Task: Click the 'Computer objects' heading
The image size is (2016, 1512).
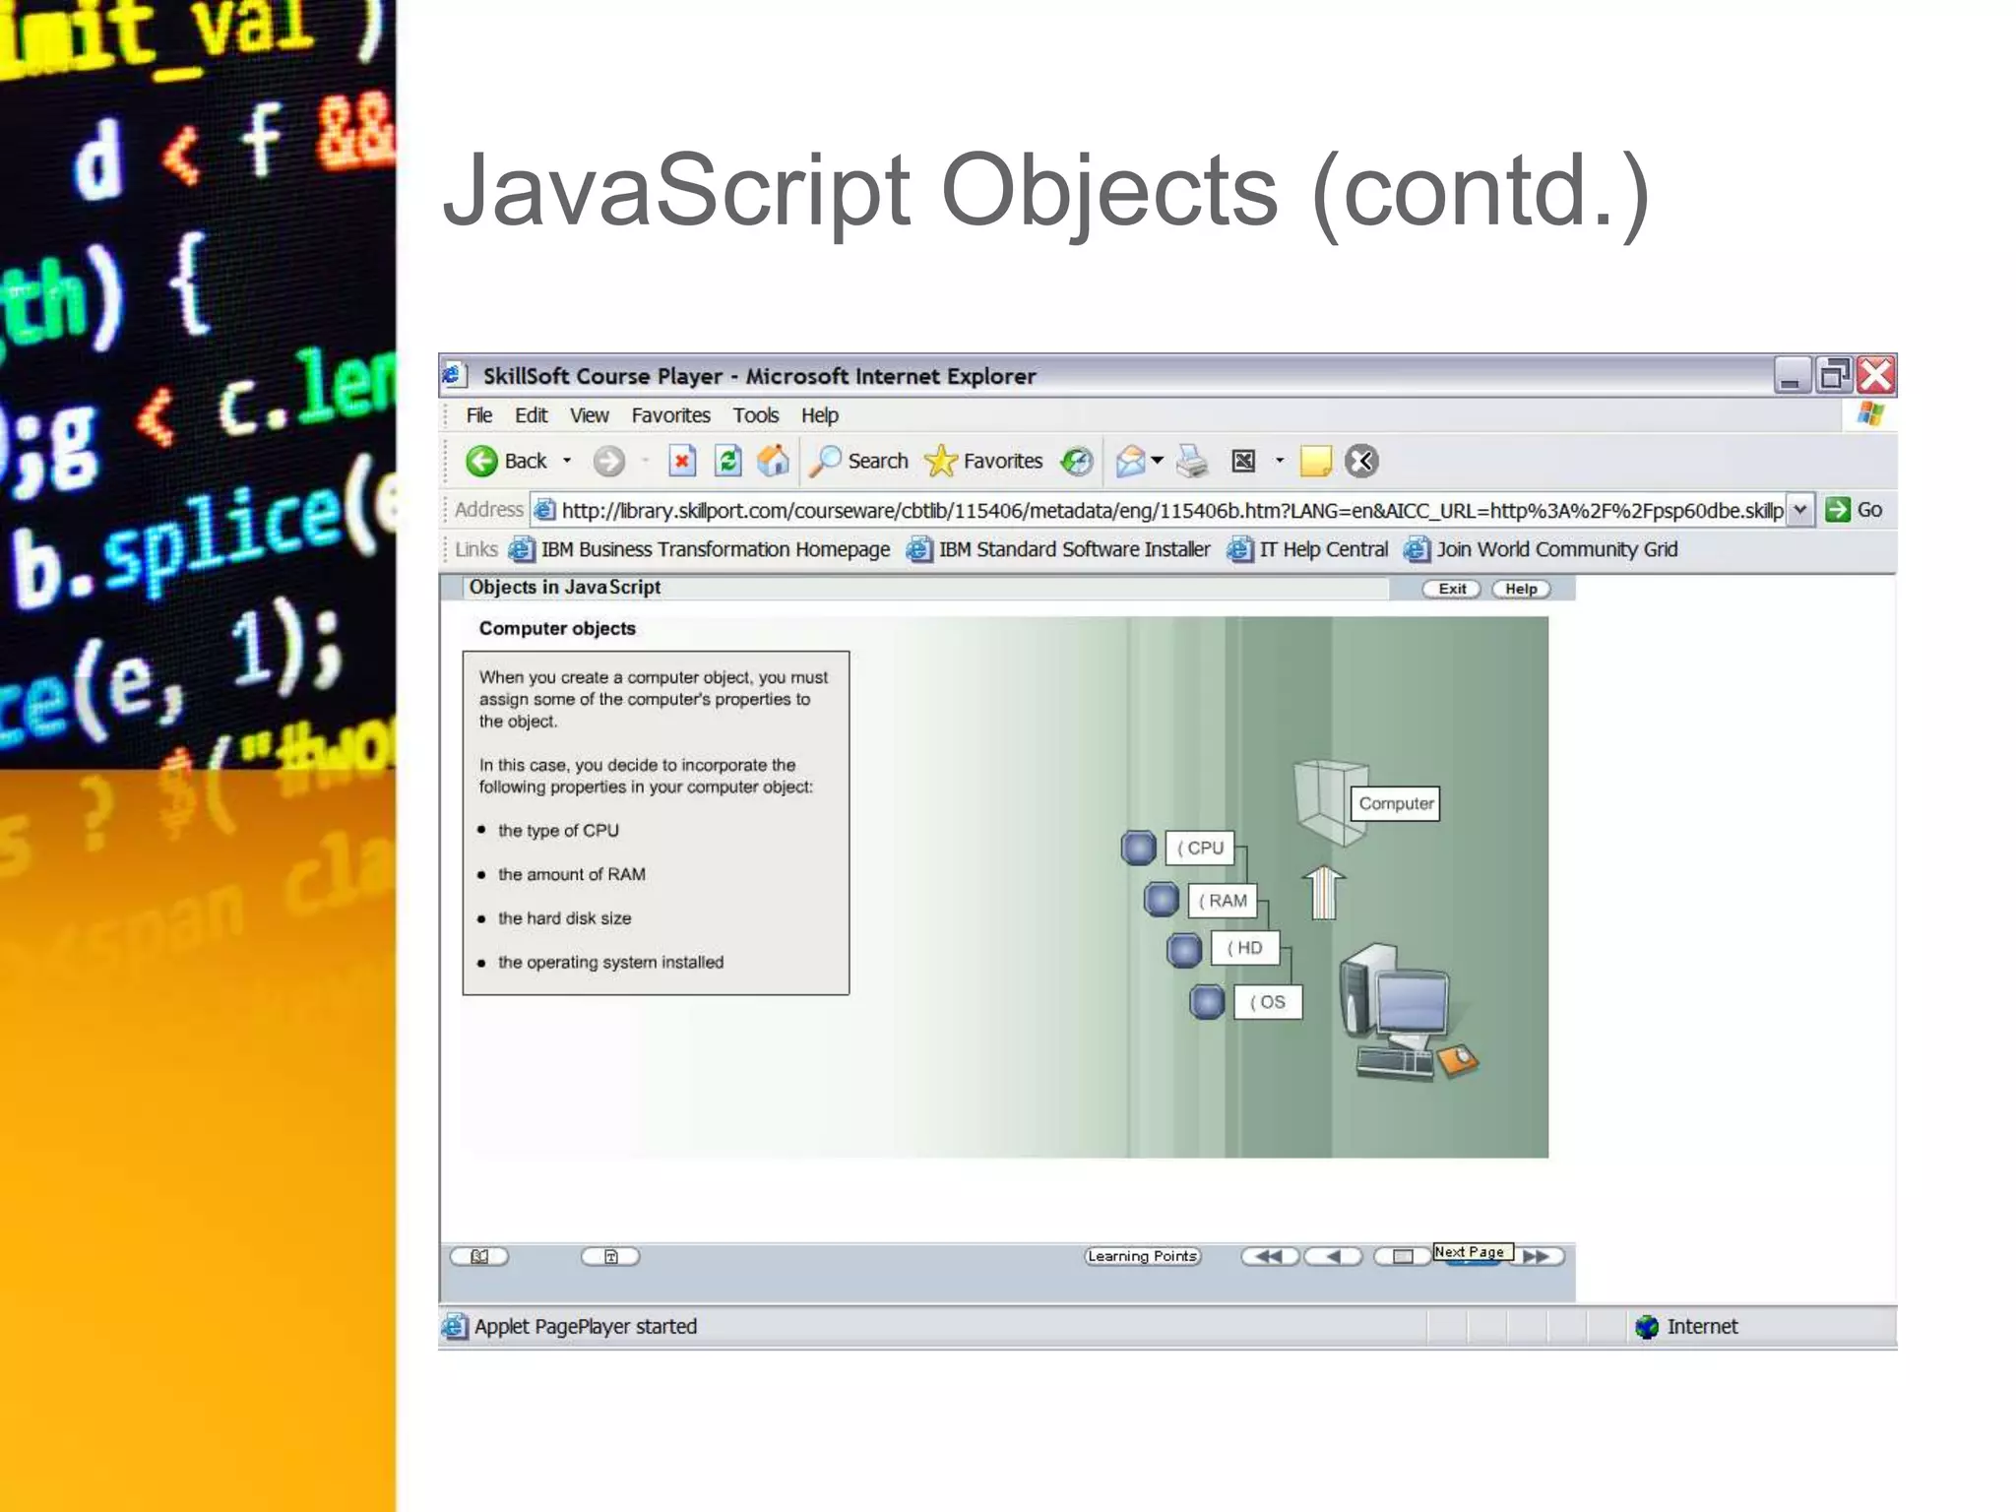Action: pos(557,628)
